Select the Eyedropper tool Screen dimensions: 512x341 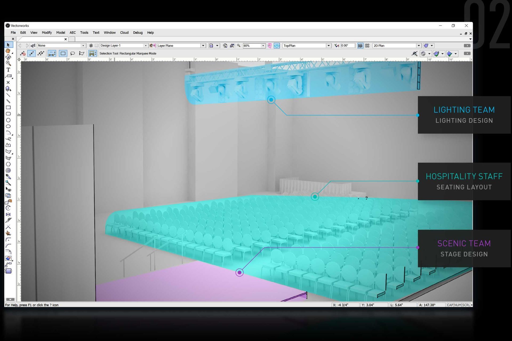click(x=8, y=177)
